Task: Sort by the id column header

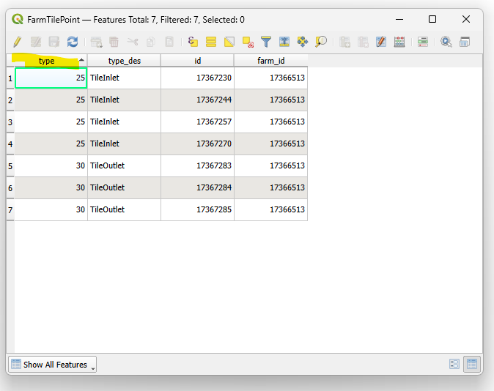Action: 197,61
